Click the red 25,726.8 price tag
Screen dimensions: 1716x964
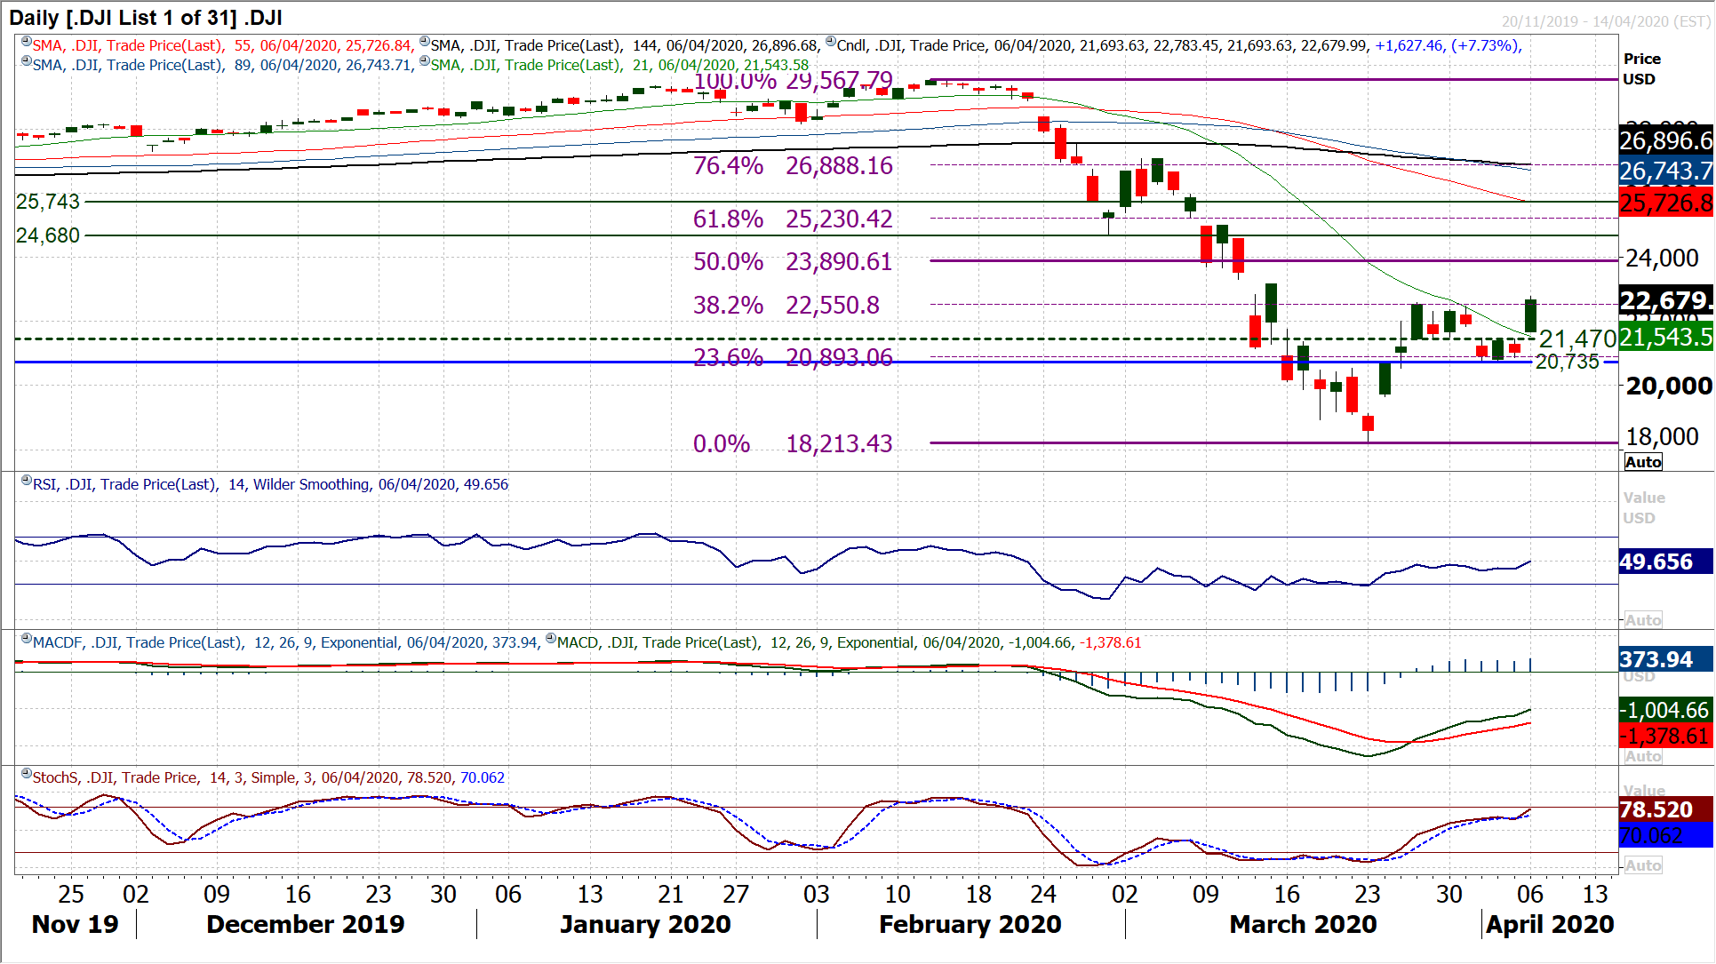(x=1665, y=203)
